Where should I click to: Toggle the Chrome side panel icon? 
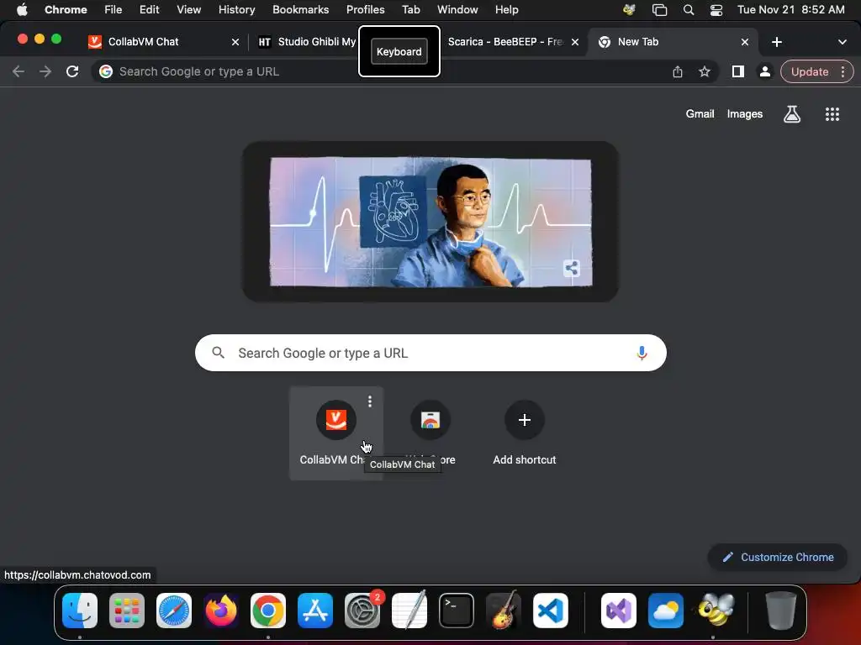point(738,71)
